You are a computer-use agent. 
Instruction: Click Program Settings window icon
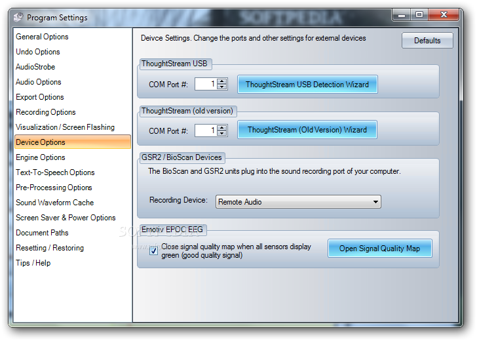(18, 17)
